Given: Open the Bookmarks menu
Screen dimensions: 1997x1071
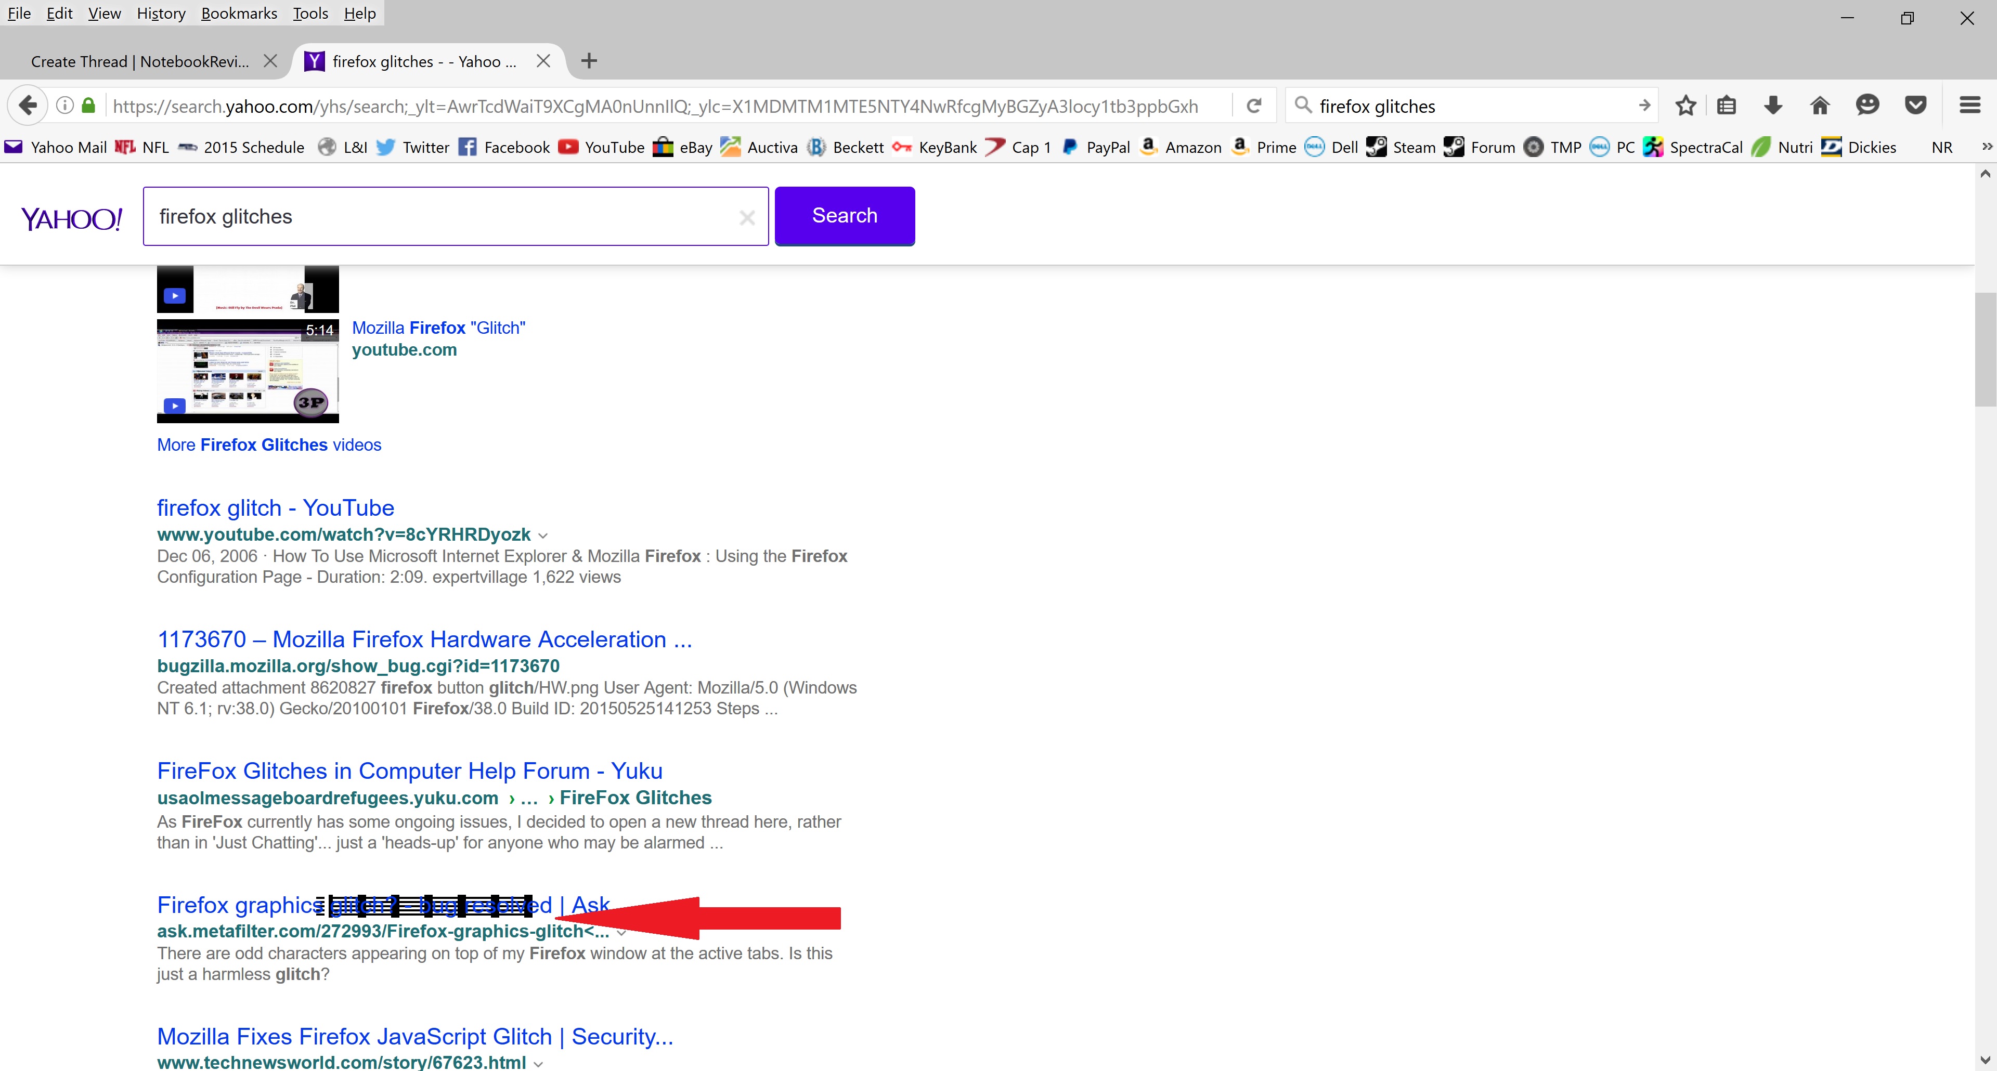Looking at the screenshot, I should [239, 13].
